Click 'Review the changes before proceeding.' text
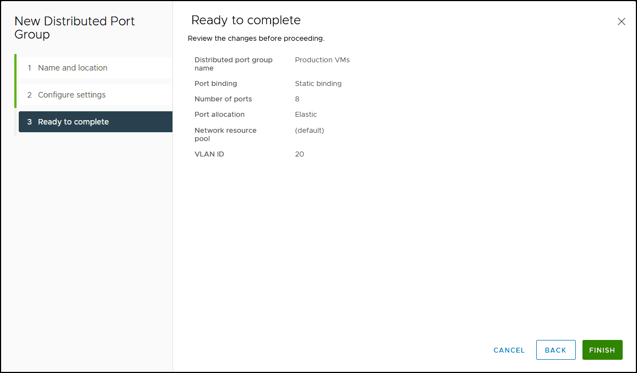637x373 pixels. coord(256,38)
